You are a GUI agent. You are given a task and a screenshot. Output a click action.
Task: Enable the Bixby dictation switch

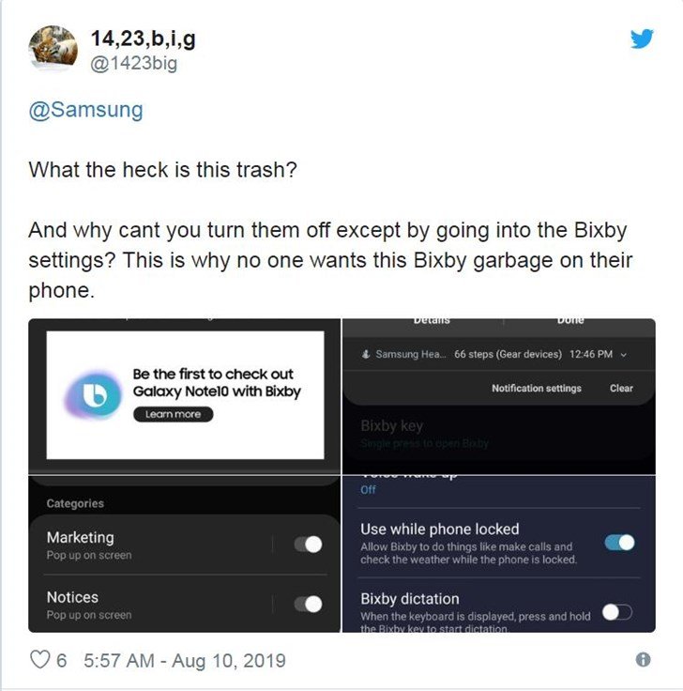click(x=617, y=612)
